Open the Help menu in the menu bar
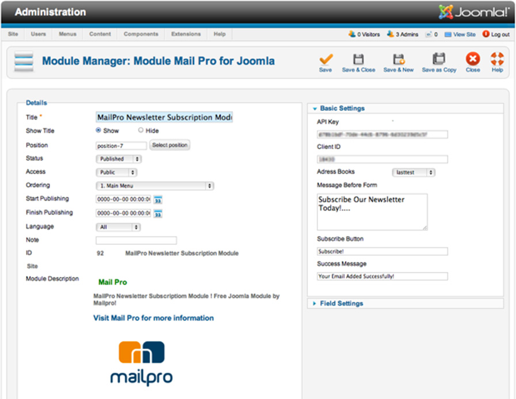 coord(219,34)
